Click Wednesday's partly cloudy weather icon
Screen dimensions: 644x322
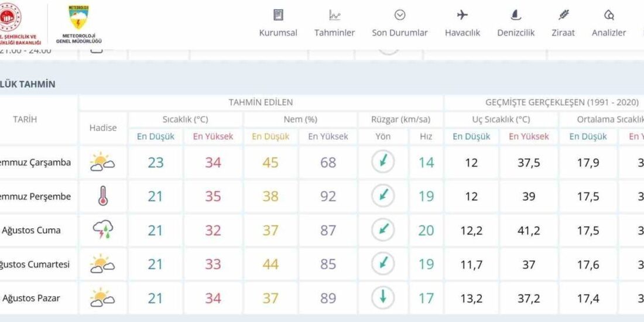click(x=103, y=163)
